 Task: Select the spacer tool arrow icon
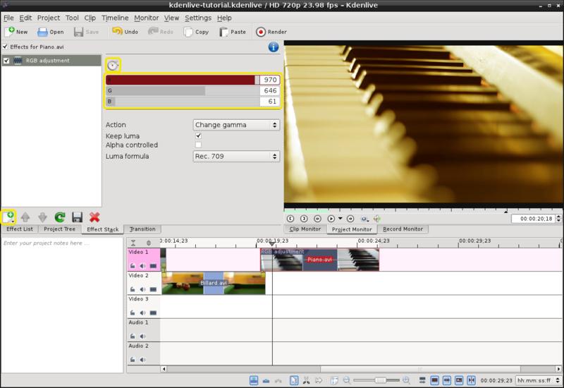pos(319,380)
